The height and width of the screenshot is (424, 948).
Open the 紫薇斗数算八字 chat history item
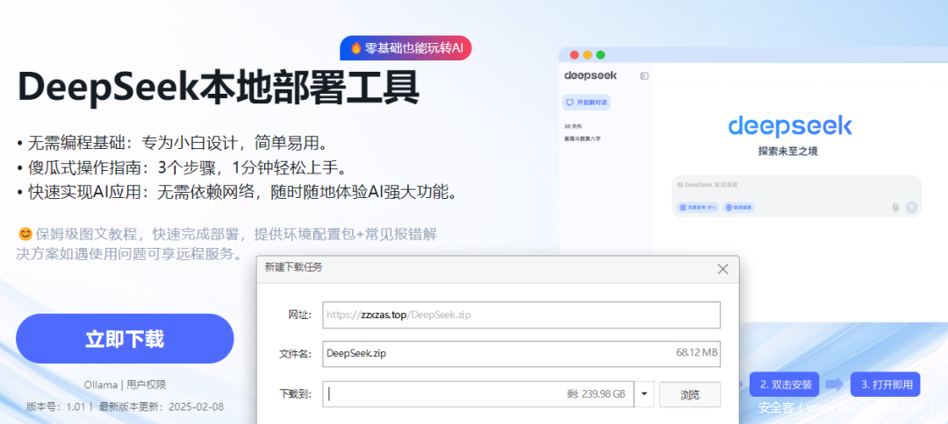(583, 138)
